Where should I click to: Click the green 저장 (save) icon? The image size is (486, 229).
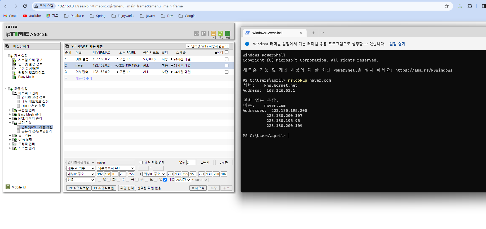tap(221, 33)
